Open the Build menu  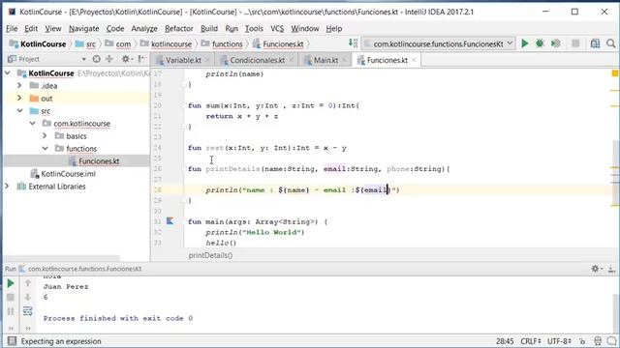209,28
